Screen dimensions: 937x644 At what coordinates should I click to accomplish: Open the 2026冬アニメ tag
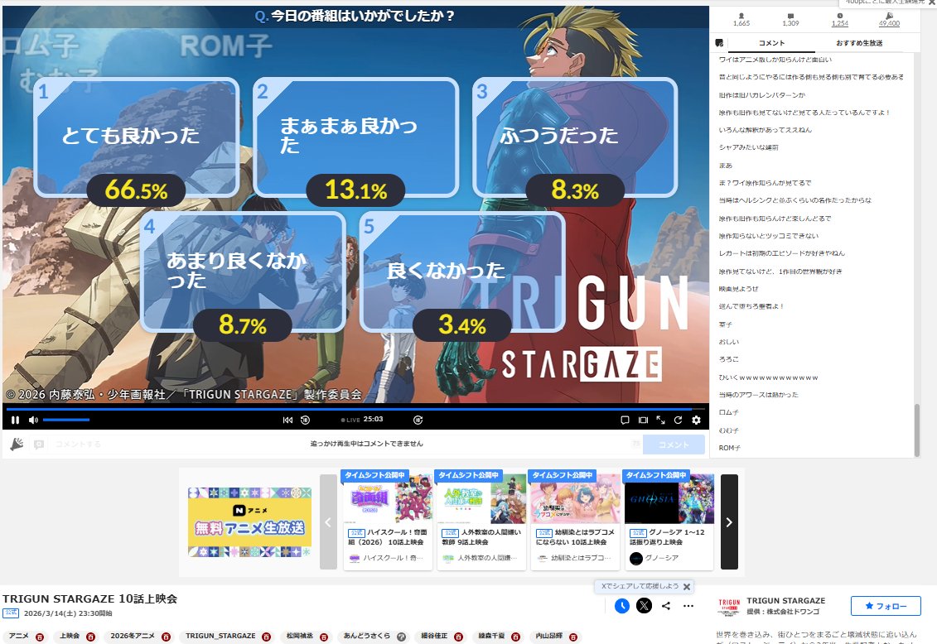click(132, 637)
